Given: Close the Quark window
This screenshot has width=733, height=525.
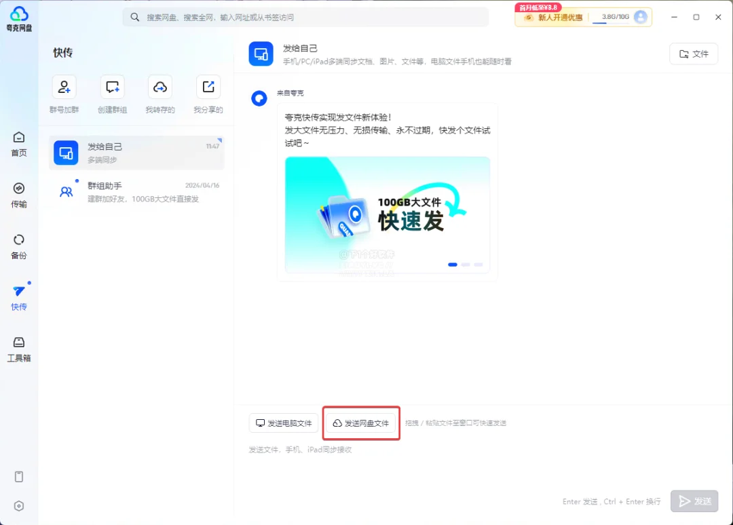Looking at the screenshot, I should [718, 17].
